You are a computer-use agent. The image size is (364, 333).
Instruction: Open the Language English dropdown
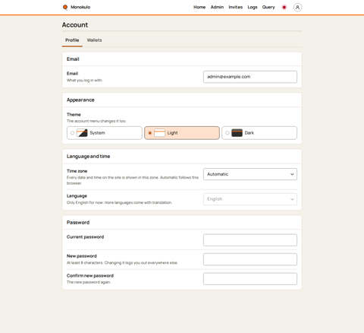point(250,199)
